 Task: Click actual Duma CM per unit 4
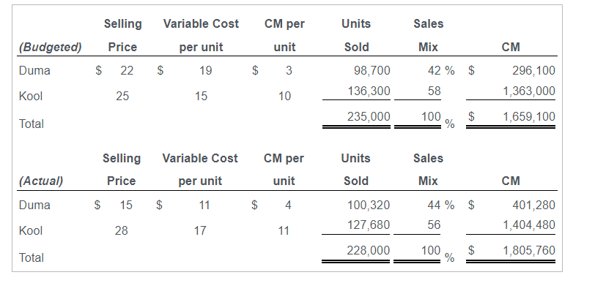(288, 205)
